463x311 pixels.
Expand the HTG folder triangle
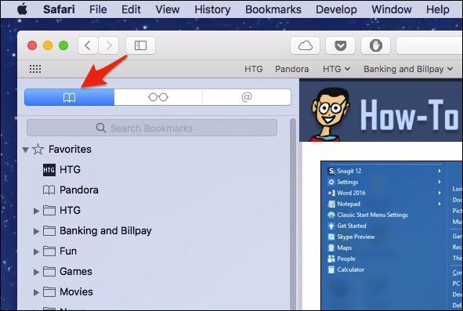(36, 211)
